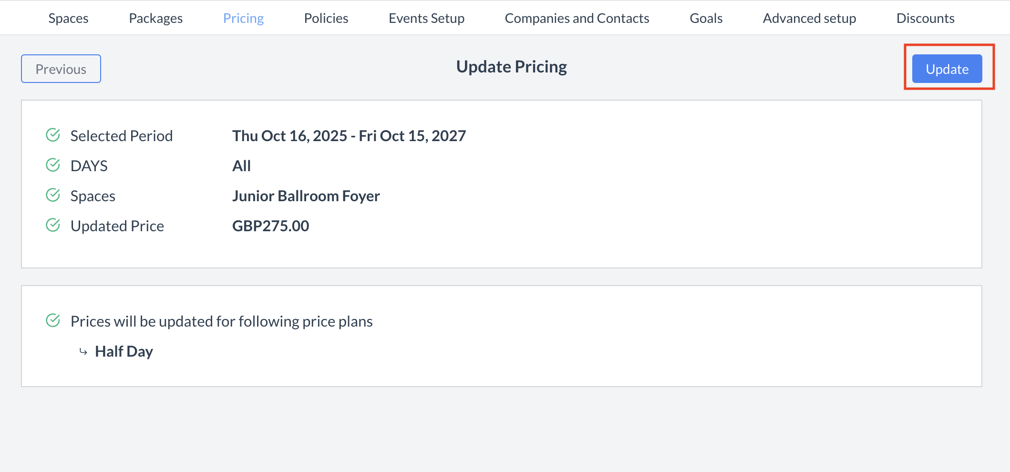Click the green checkmark beside Spaces
The height and width of the screenshot is (472, 1010).
pyautogui.click(x=53, y=195)
